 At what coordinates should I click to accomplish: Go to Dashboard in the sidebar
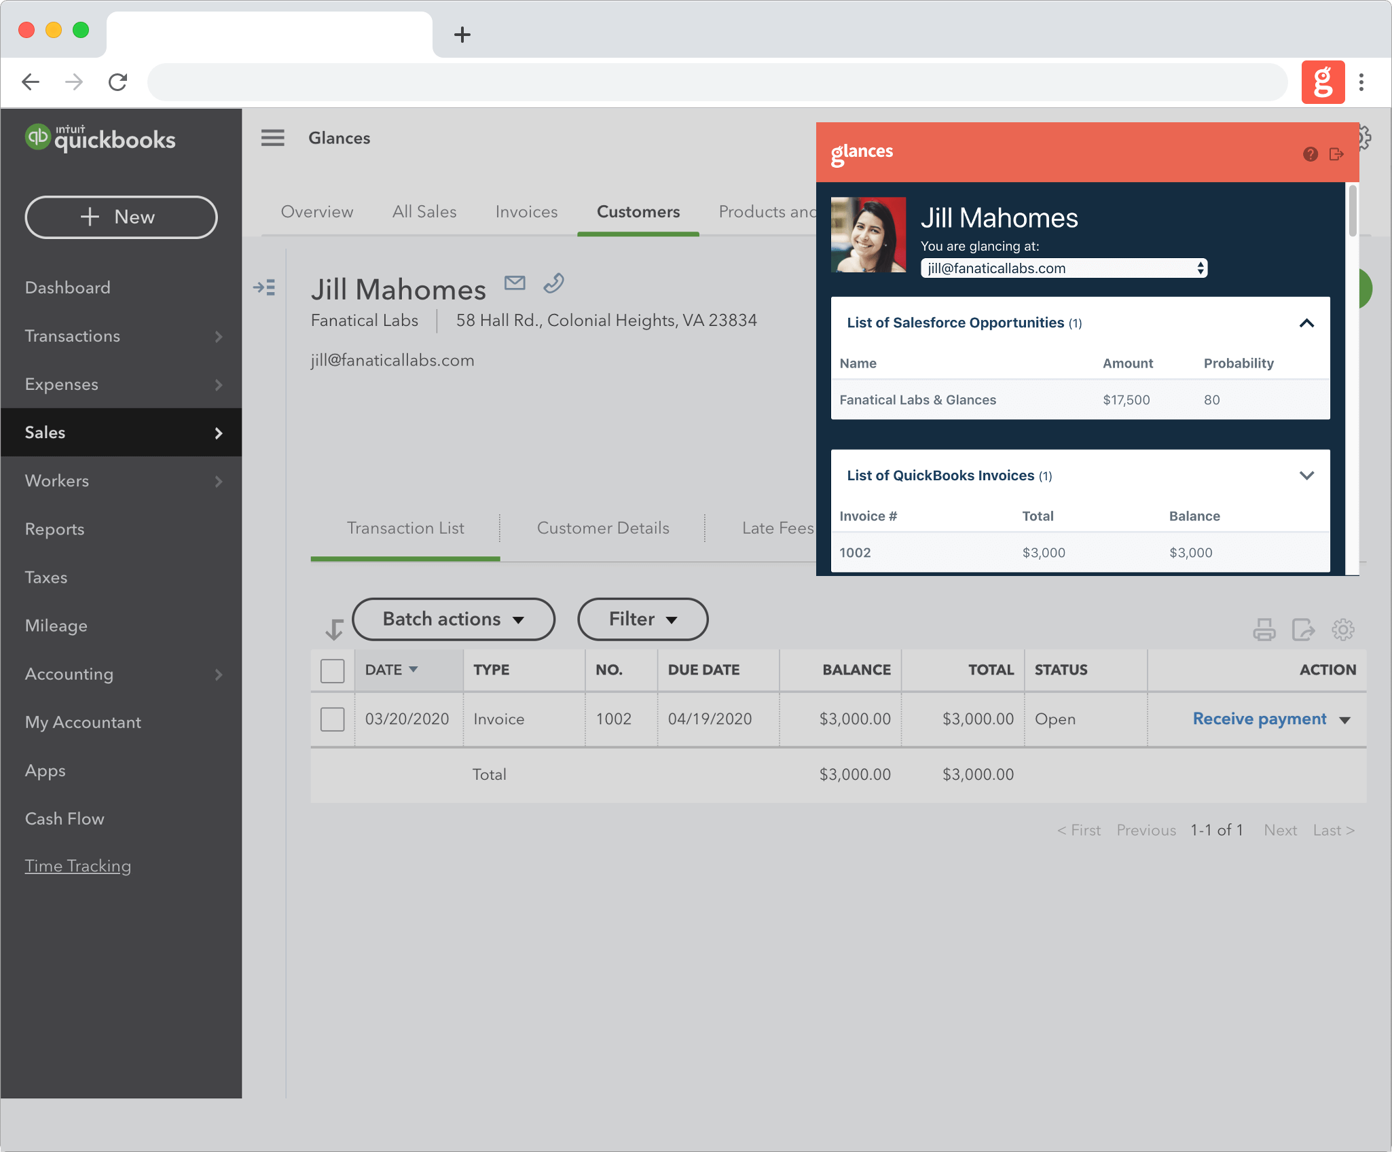pos(67,287)
